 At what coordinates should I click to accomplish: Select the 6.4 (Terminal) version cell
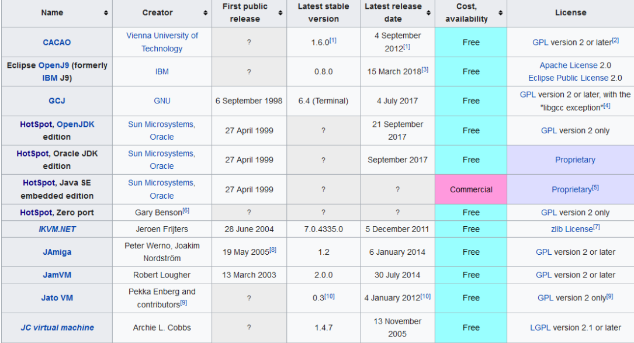click(x=324, y=101)
